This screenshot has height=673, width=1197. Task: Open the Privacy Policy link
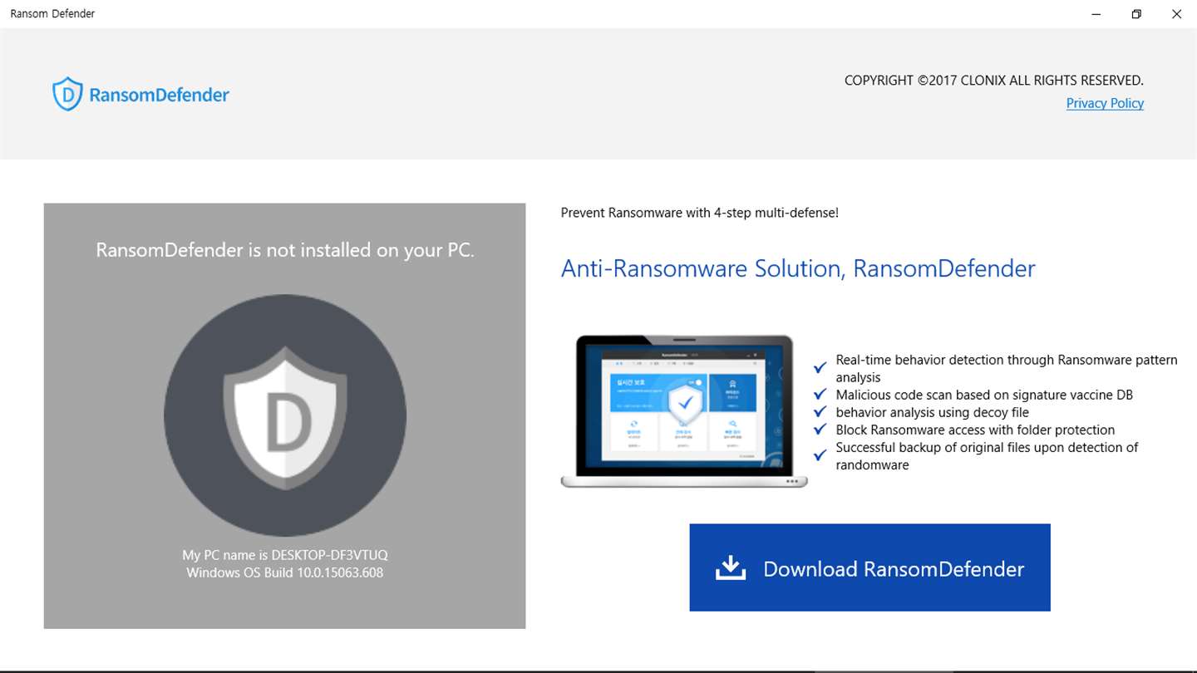(x=1105, y=103)
